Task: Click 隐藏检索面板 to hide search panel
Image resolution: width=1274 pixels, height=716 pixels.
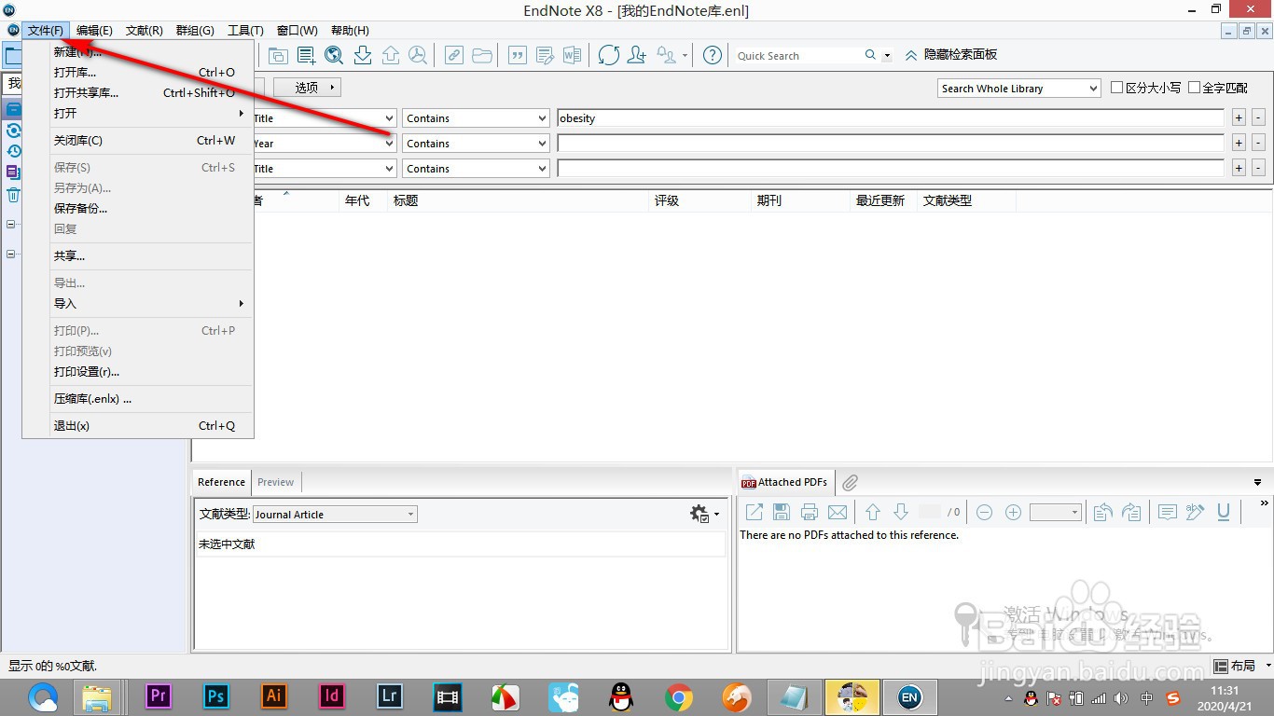Action: point(950,55)
